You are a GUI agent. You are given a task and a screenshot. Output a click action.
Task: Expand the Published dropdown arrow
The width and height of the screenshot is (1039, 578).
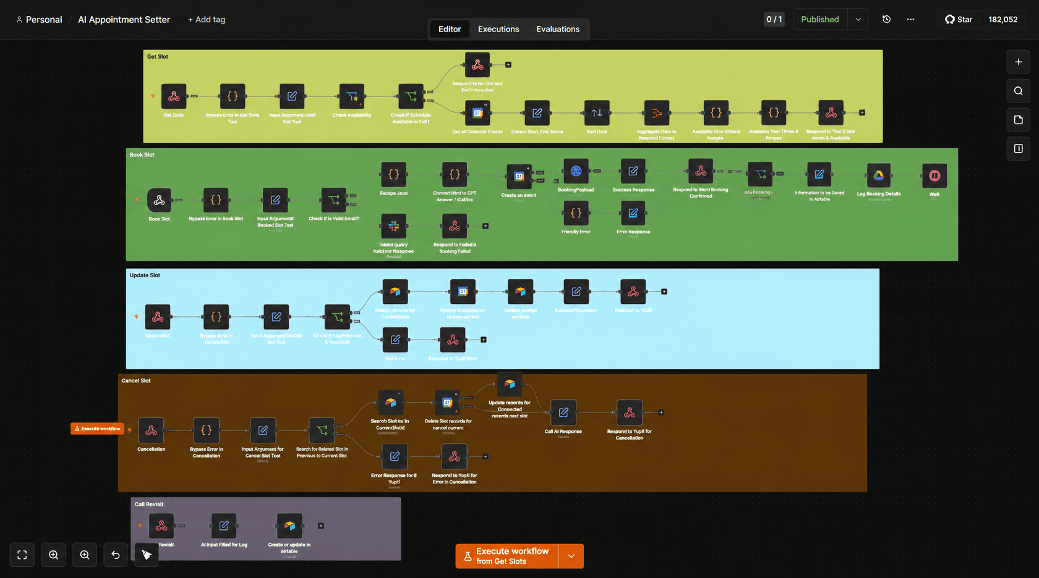pos(858,19)
